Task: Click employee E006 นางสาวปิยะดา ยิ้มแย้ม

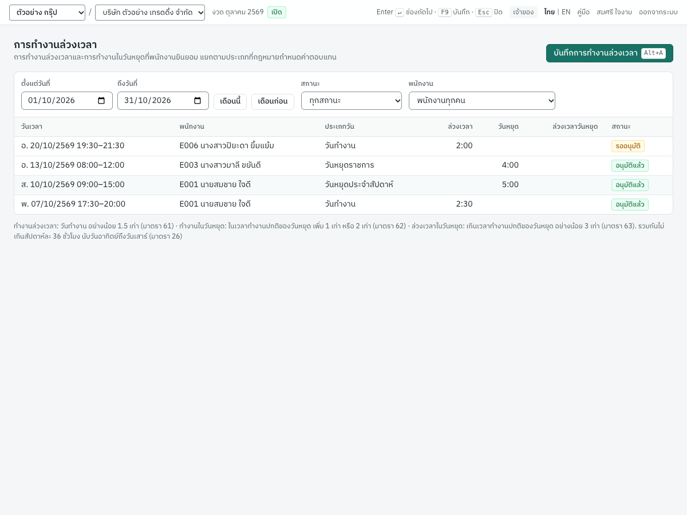Action: pyautogui.click(x=227, y=146)
